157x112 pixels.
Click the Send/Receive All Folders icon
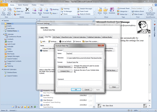coord(150,10)
